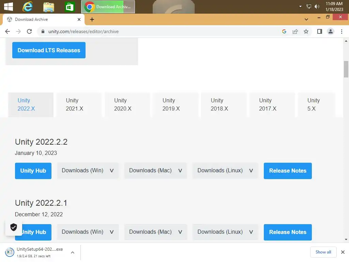Select the Download Archive browser tab

43,19
